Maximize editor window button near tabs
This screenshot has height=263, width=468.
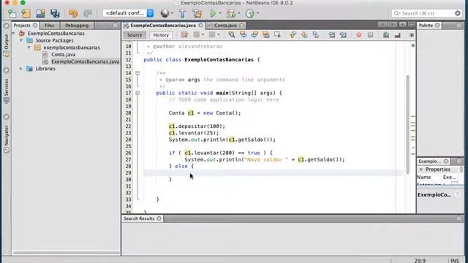412,24
